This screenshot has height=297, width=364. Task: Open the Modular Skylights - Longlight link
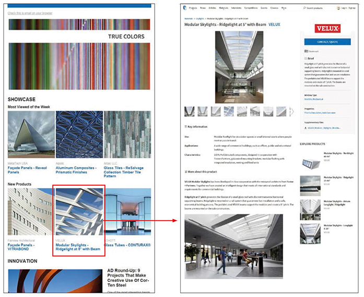(x=338, y=227)
